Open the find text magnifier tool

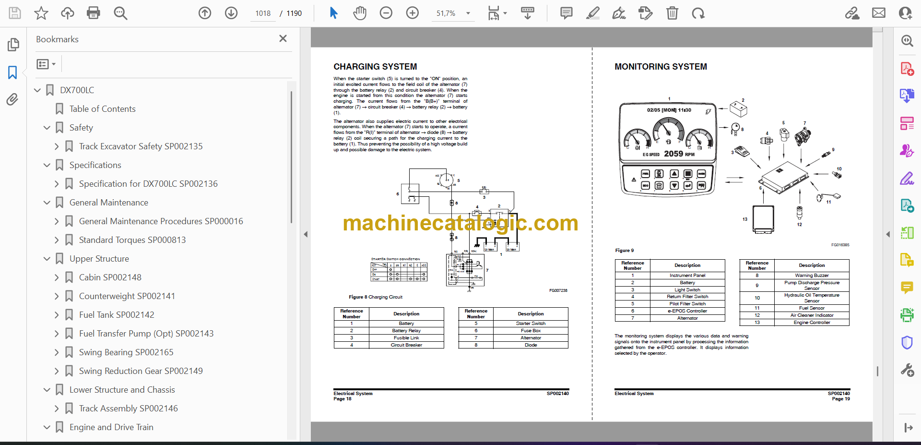[x=120, y=13]
